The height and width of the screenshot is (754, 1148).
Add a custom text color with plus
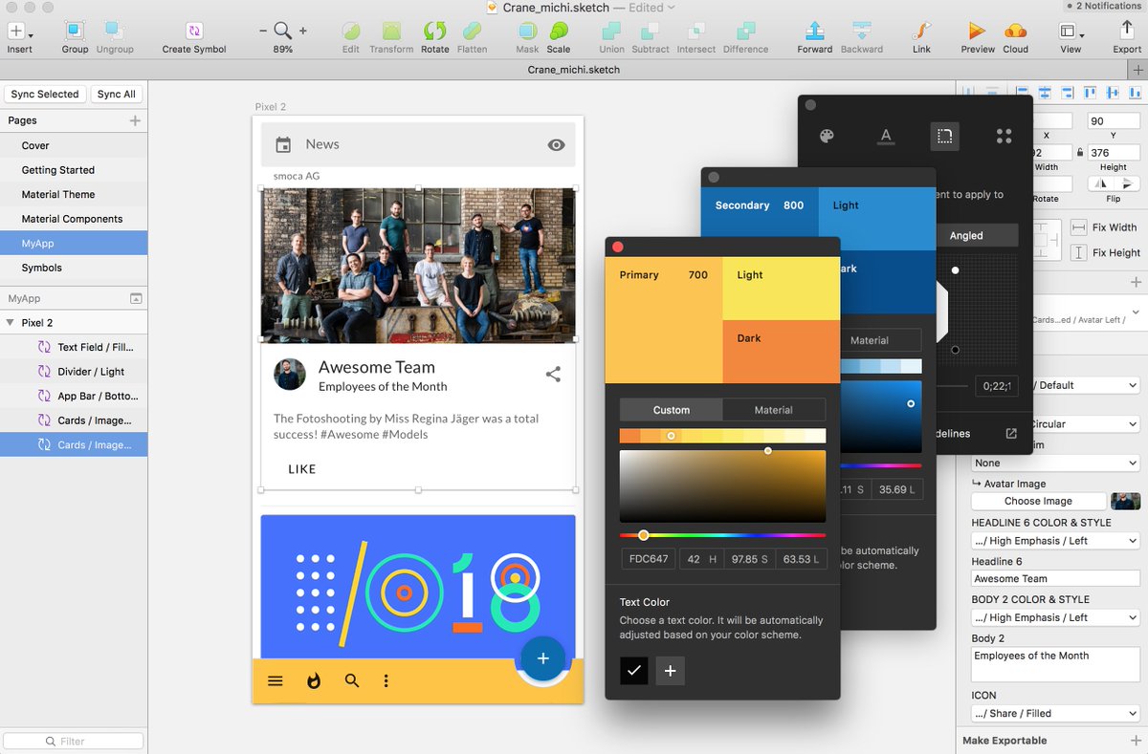point(670,671)
